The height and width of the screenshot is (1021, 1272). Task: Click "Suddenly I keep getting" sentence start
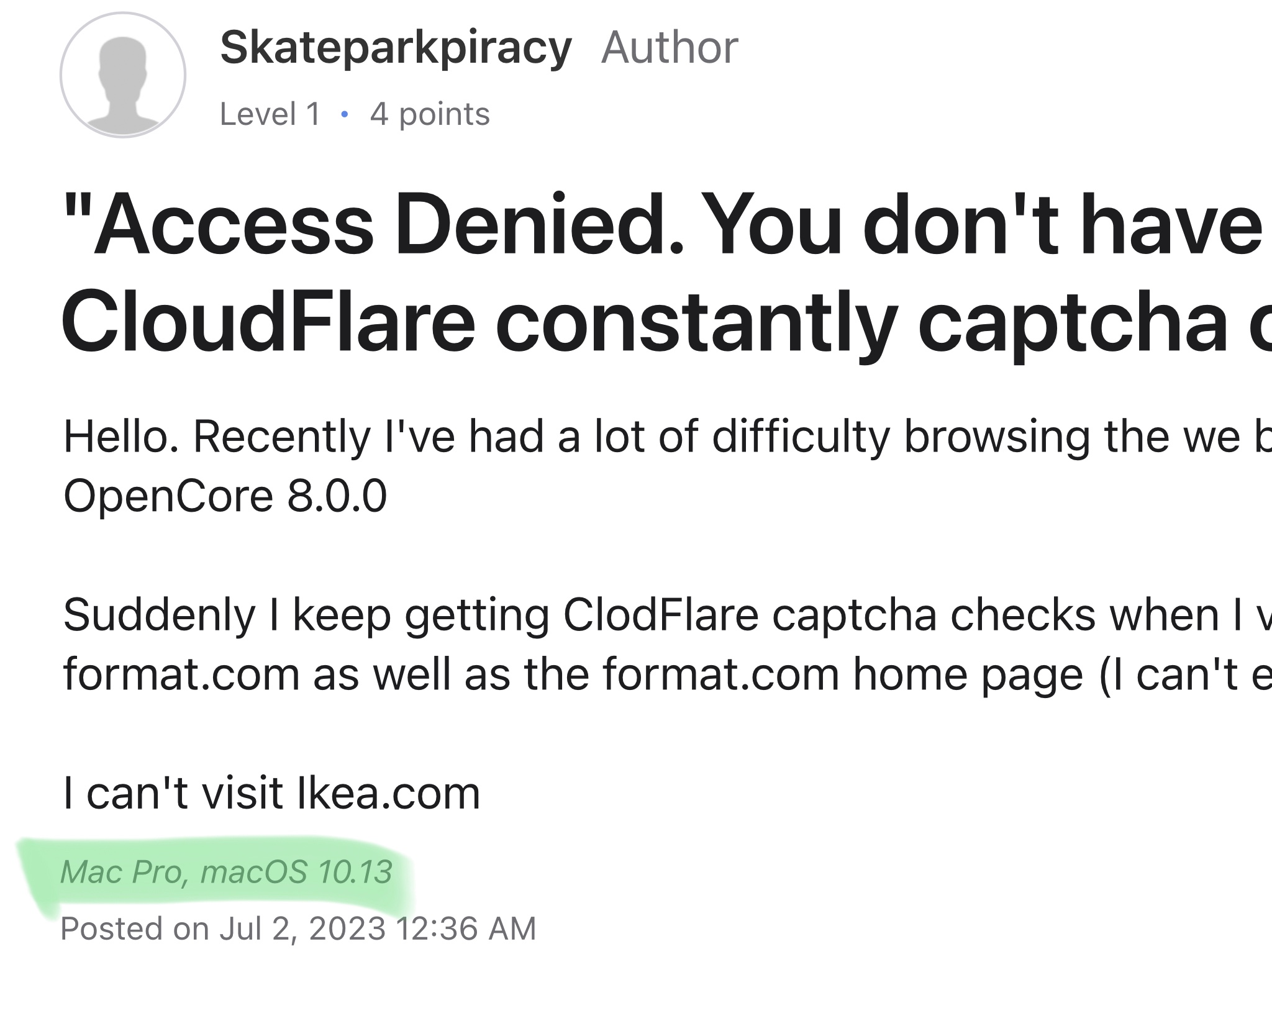227,615
